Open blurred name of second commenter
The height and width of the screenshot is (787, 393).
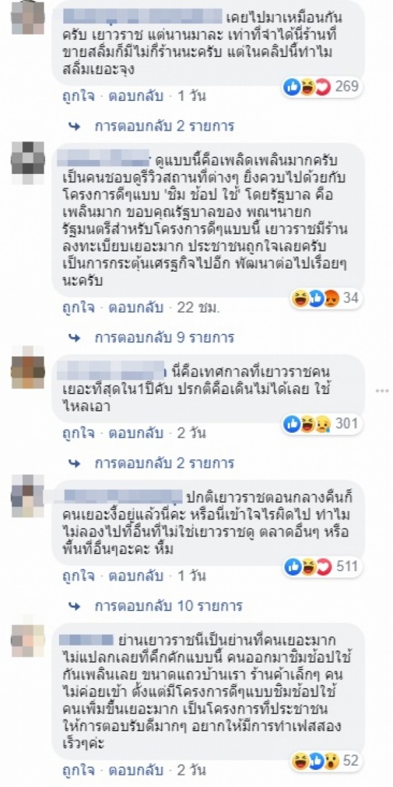[107, 160]
